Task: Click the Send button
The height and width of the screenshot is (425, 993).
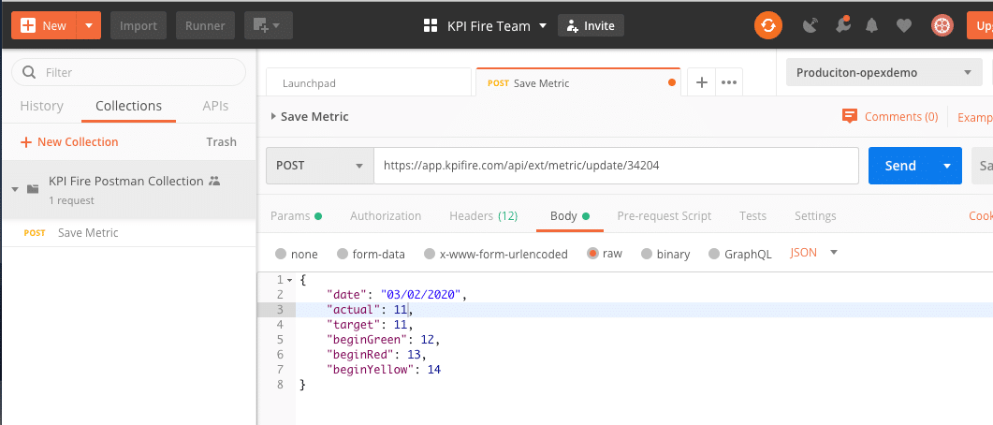Action: tap(899, 166)
